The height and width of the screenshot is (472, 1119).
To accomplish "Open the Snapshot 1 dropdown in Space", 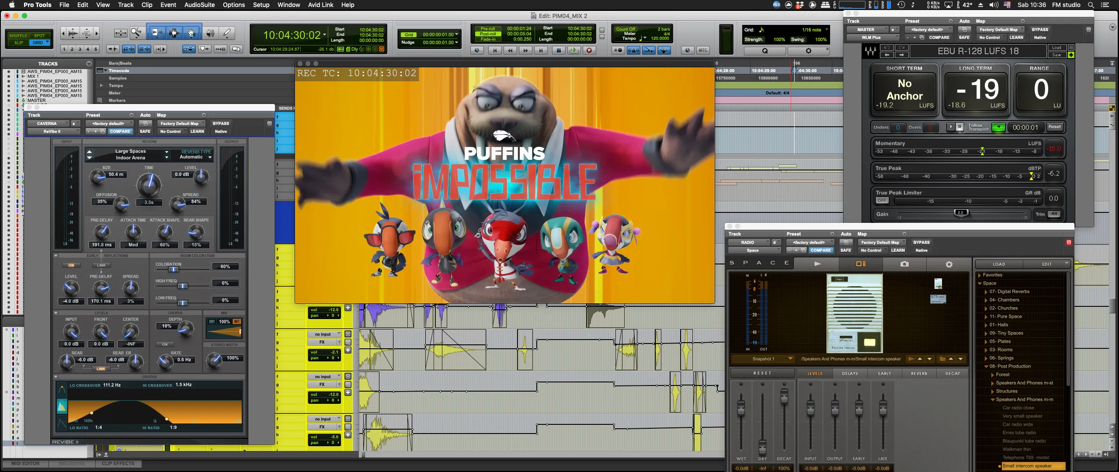I will point(763,359).
